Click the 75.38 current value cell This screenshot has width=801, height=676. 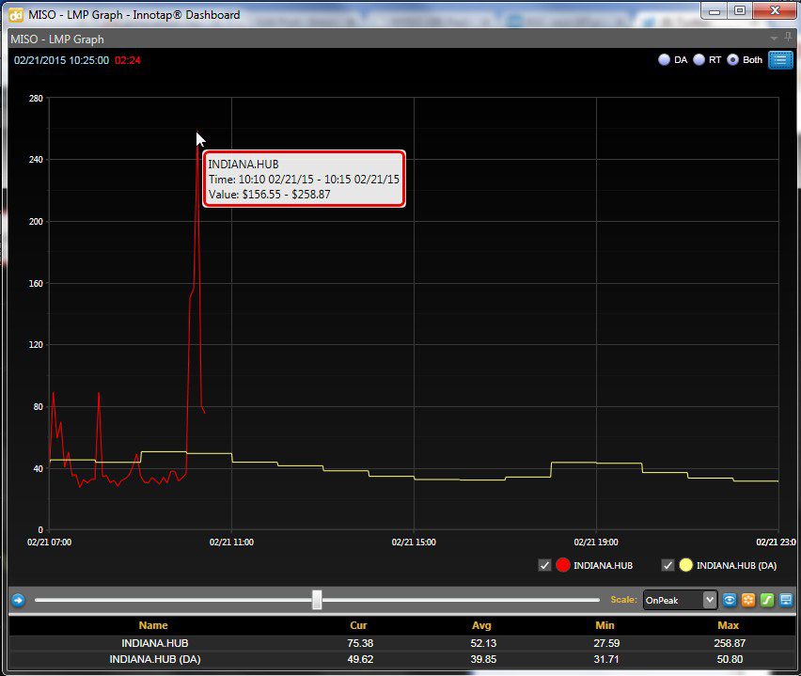coord(360,643)
